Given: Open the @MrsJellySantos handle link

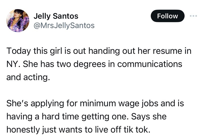Looking at the screenshot, I should pyautogui.click(x=64, y=25).
